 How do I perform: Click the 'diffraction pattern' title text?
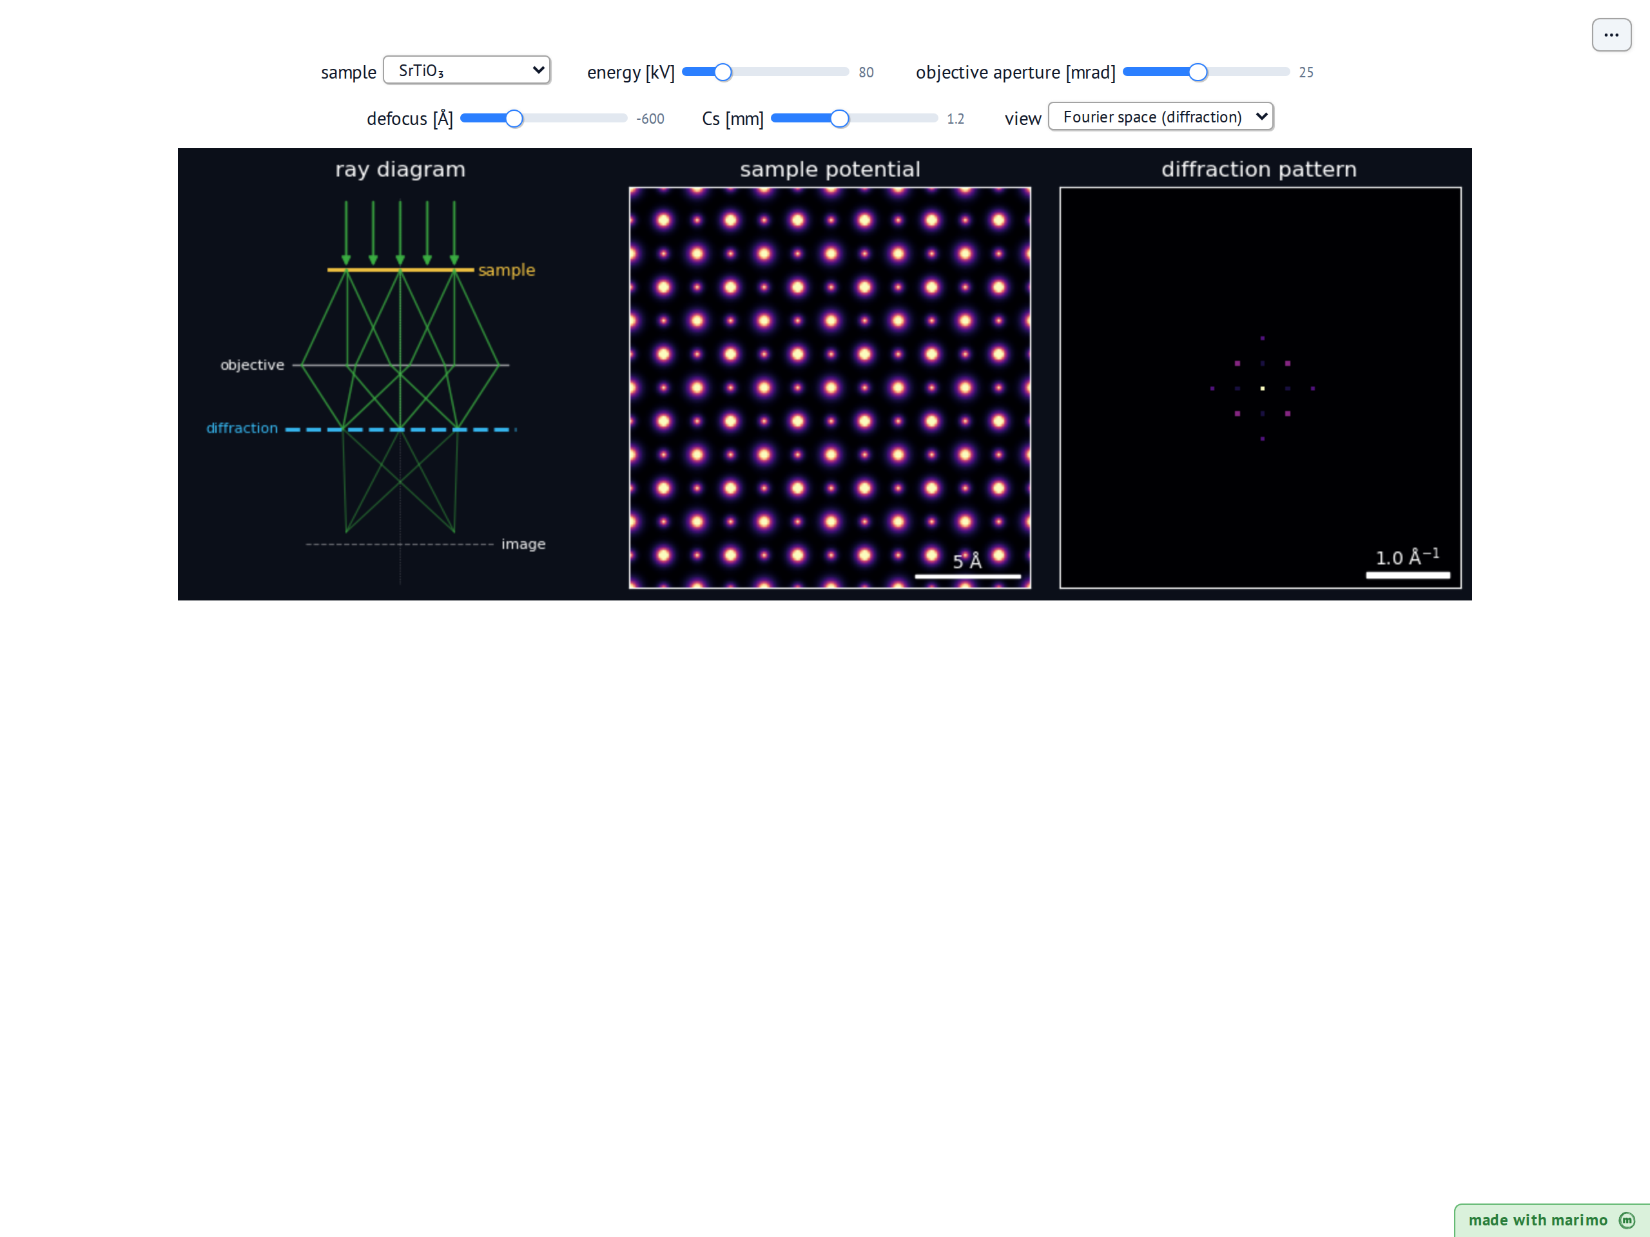click(1258, 169)
